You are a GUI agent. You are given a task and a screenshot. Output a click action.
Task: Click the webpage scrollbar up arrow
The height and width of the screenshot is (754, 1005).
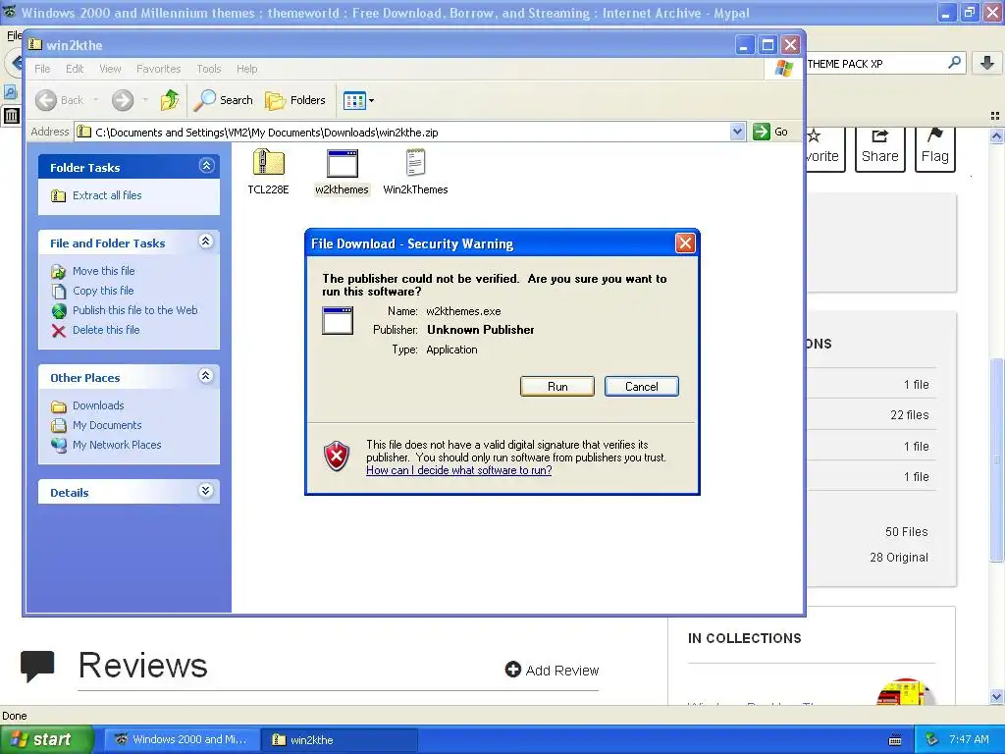click(996, 135)
